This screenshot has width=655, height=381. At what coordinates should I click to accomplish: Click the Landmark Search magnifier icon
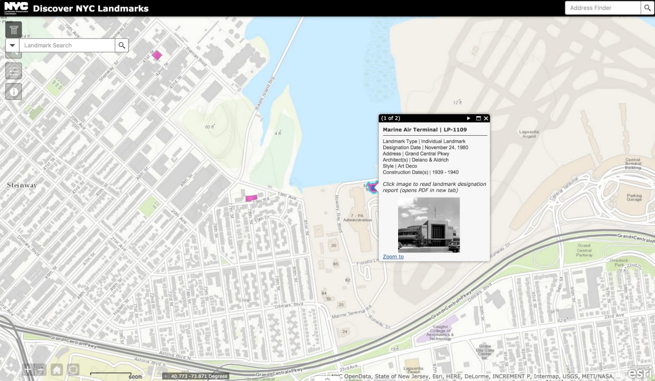click(x=122, y=45)
